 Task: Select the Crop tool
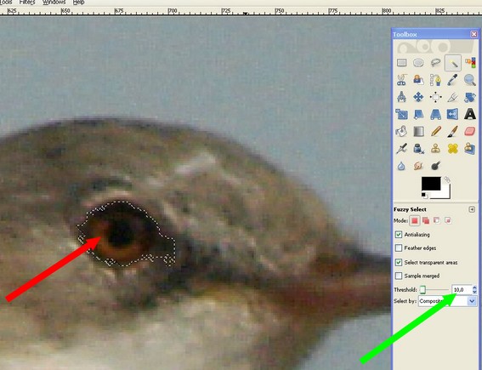click(453, 97)
